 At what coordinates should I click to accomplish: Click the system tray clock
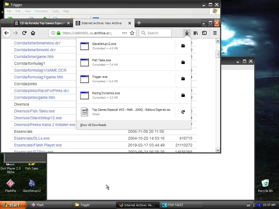click(269, 205)
